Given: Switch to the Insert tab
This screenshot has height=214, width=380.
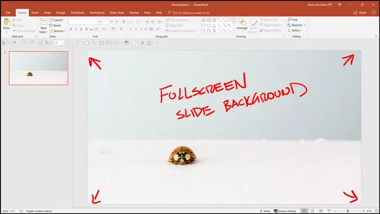Looking at the screenshot, I should tap(35, 13).
